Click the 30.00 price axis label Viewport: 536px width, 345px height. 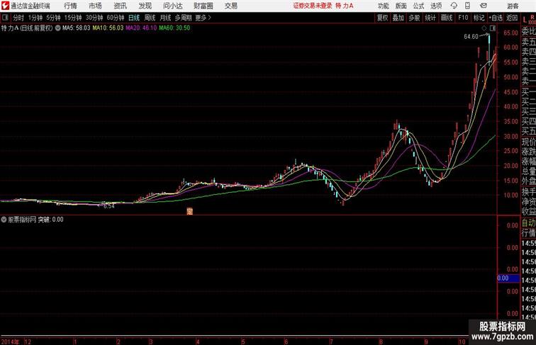[x=510, y=136]
